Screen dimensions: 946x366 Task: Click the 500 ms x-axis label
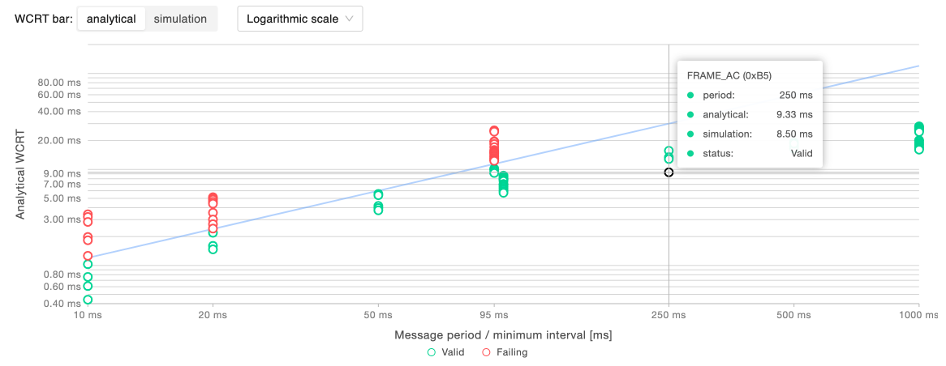click(793, 313)
